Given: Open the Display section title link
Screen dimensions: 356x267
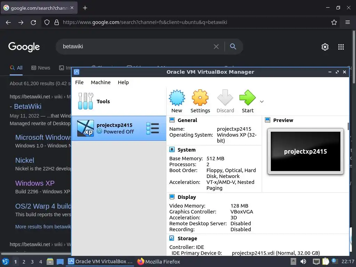Looking at the screenshot, I should (x=187, y=197).
